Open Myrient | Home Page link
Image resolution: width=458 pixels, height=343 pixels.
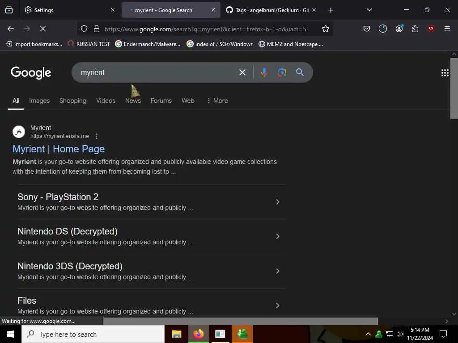59,149
